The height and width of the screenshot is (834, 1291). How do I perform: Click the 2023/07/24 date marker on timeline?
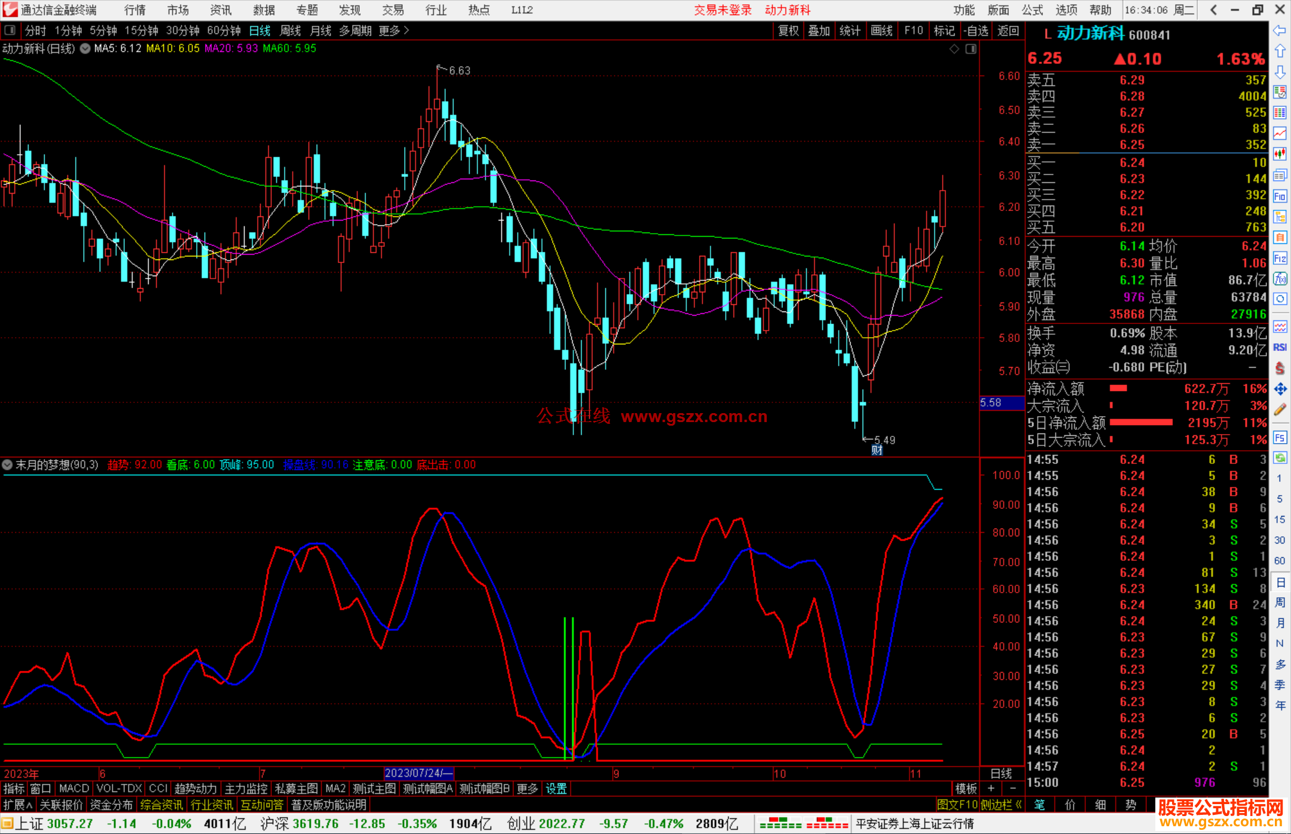(418, 773)
